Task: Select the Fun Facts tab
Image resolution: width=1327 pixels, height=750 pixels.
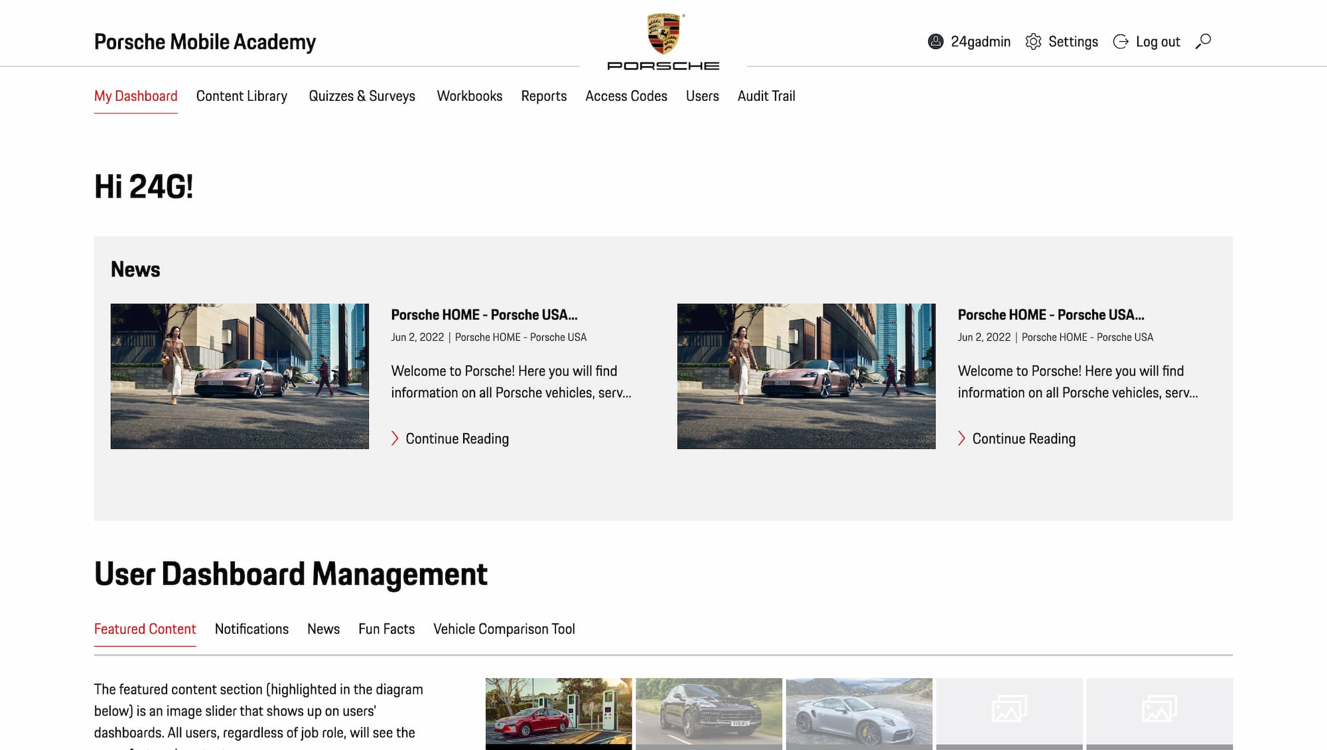Action: pyautogui.click(x=386, y=629)
